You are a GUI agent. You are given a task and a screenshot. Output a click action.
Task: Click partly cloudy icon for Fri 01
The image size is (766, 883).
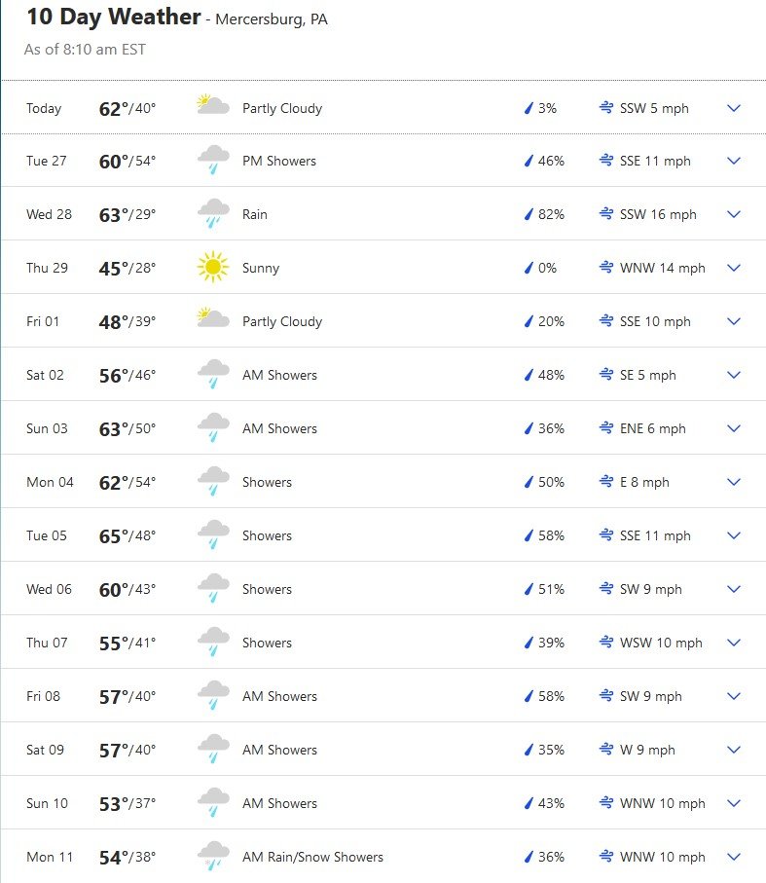click(212, 319)
